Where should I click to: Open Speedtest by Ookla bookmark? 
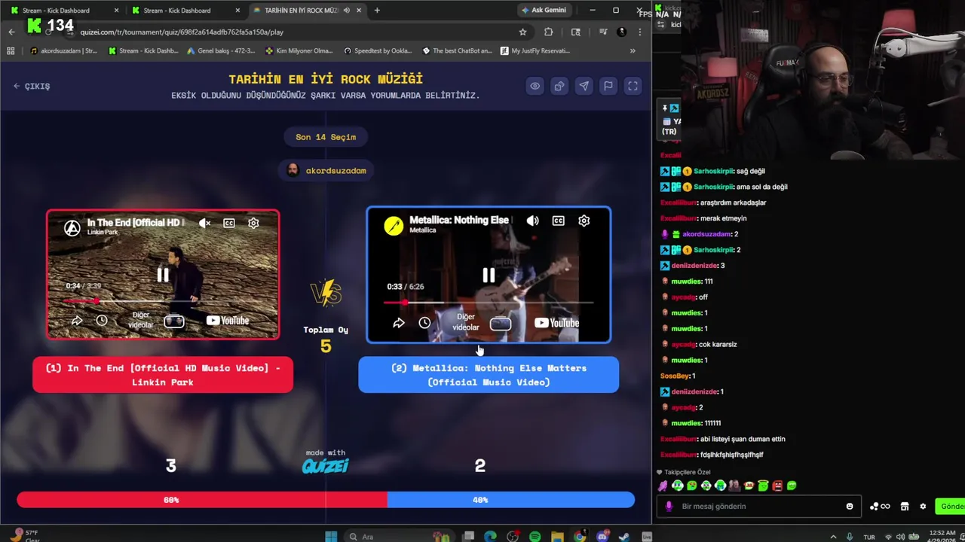point(378,50)
